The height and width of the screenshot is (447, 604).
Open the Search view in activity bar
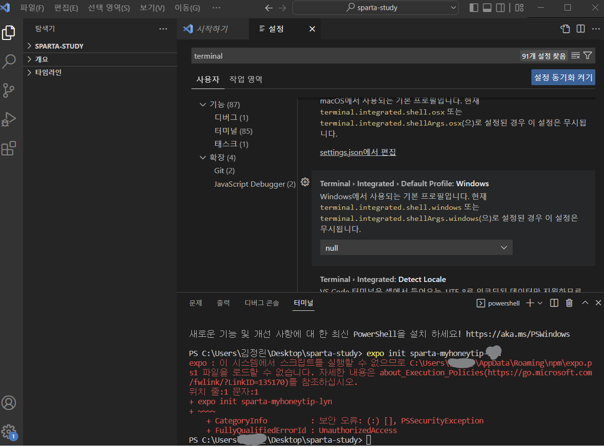tap(9, 61)
